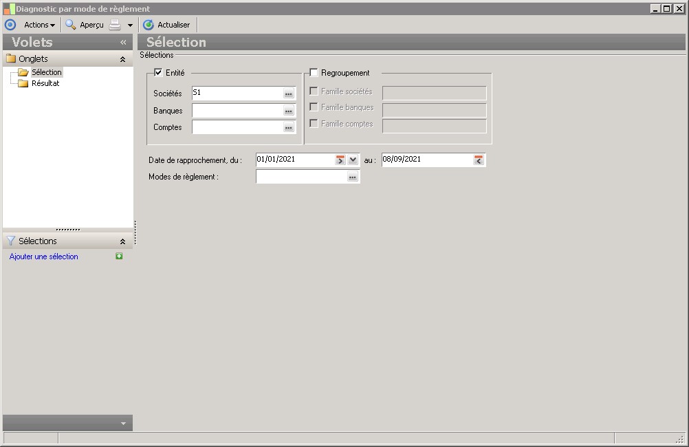Click the Aperçu preview label
Image resolution: width=689 pixels, height=447 pixels.
91,25
